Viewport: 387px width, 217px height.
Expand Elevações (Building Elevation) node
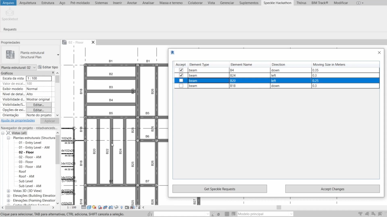tap(8, 196)
